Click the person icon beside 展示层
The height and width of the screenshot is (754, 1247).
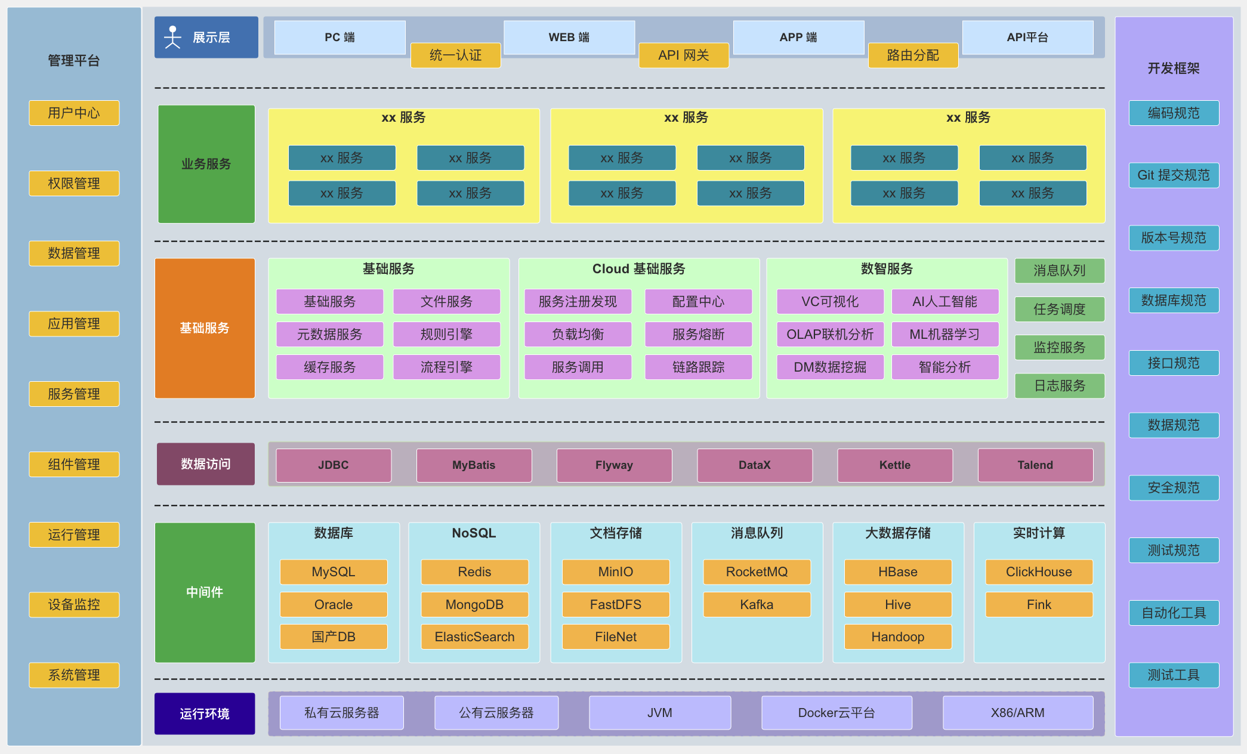click(x=172, y=37)
